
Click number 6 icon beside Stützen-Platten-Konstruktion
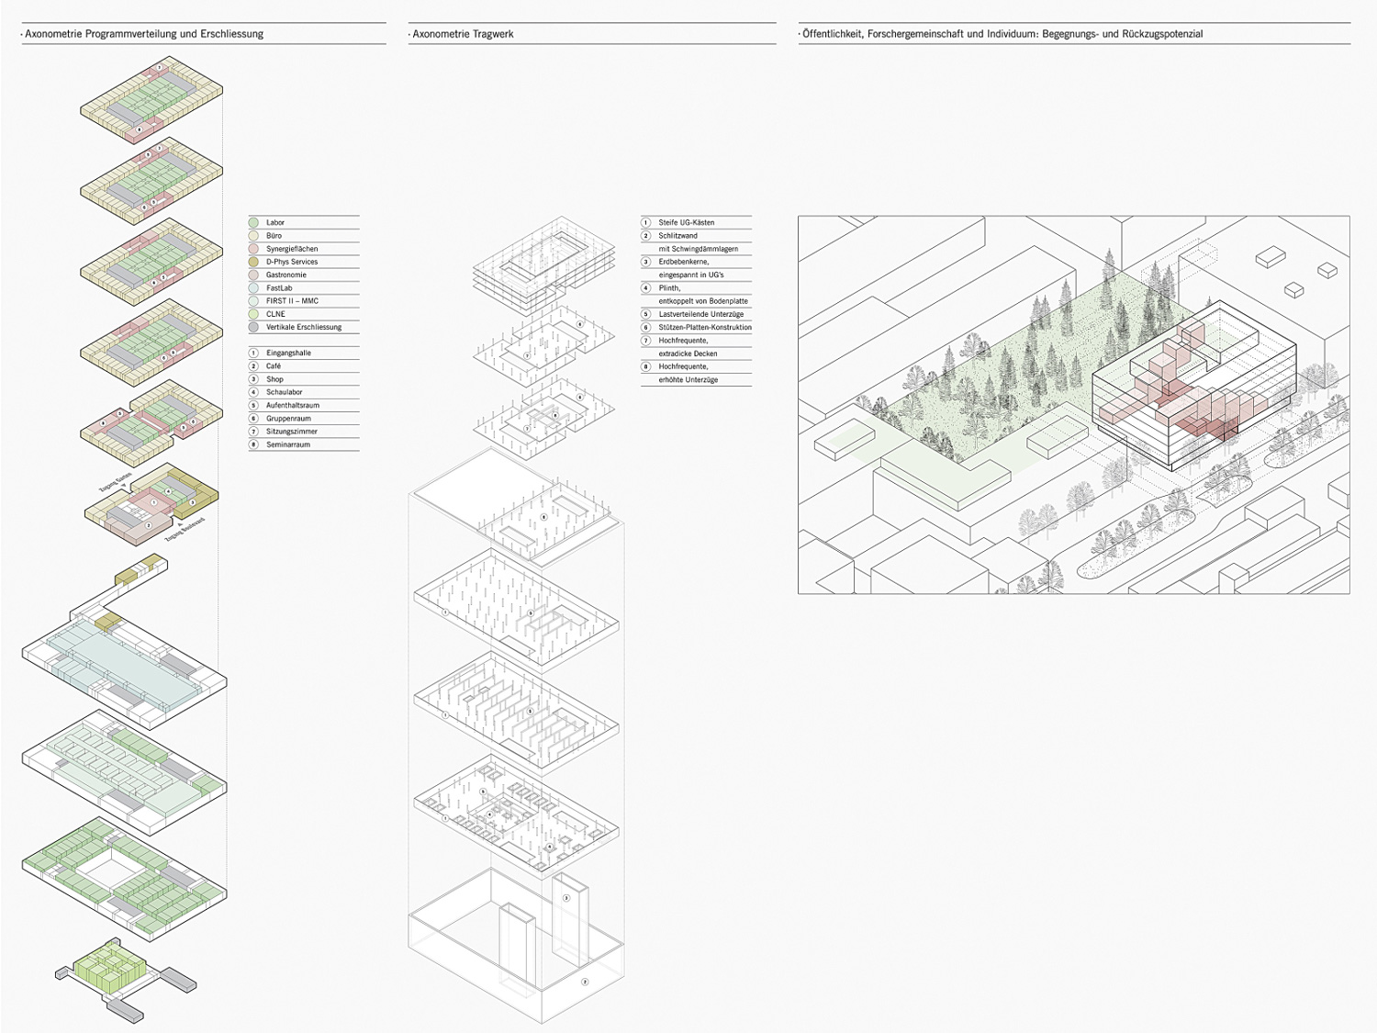point(646,327)
